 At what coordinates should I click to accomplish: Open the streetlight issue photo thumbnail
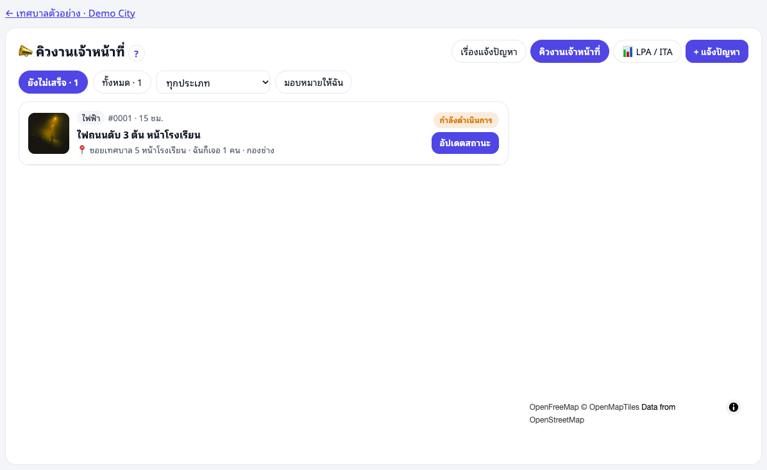click(x=49, y=133)
